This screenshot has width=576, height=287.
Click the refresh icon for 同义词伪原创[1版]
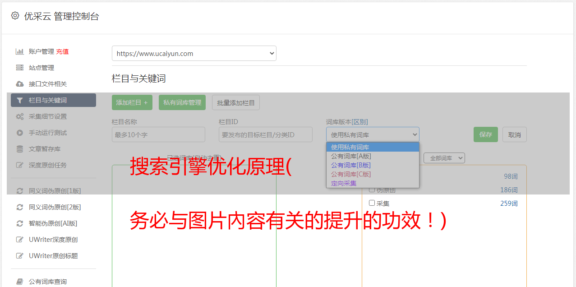click(x=19, y=191)
